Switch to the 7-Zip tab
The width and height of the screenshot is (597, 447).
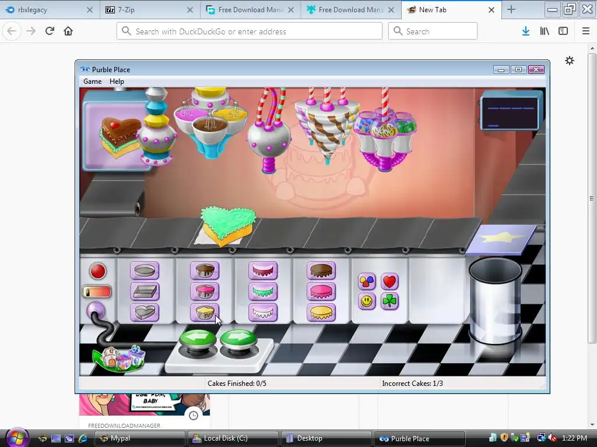[150, 10]
